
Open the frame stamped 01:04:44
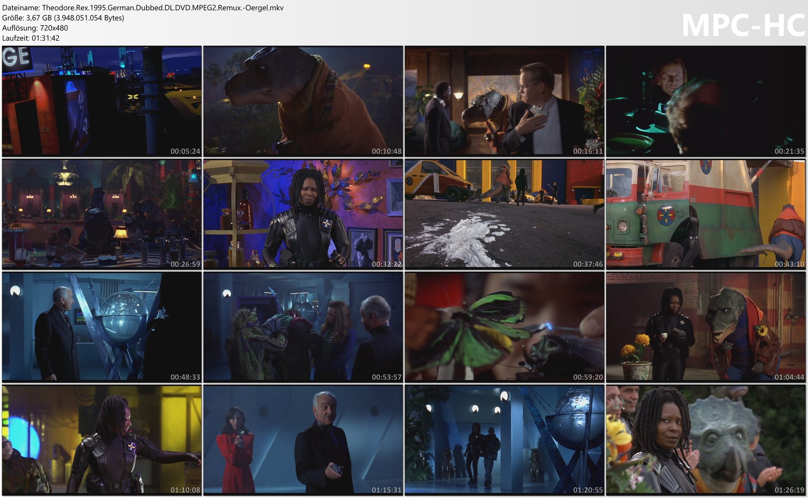pos(706,327)
